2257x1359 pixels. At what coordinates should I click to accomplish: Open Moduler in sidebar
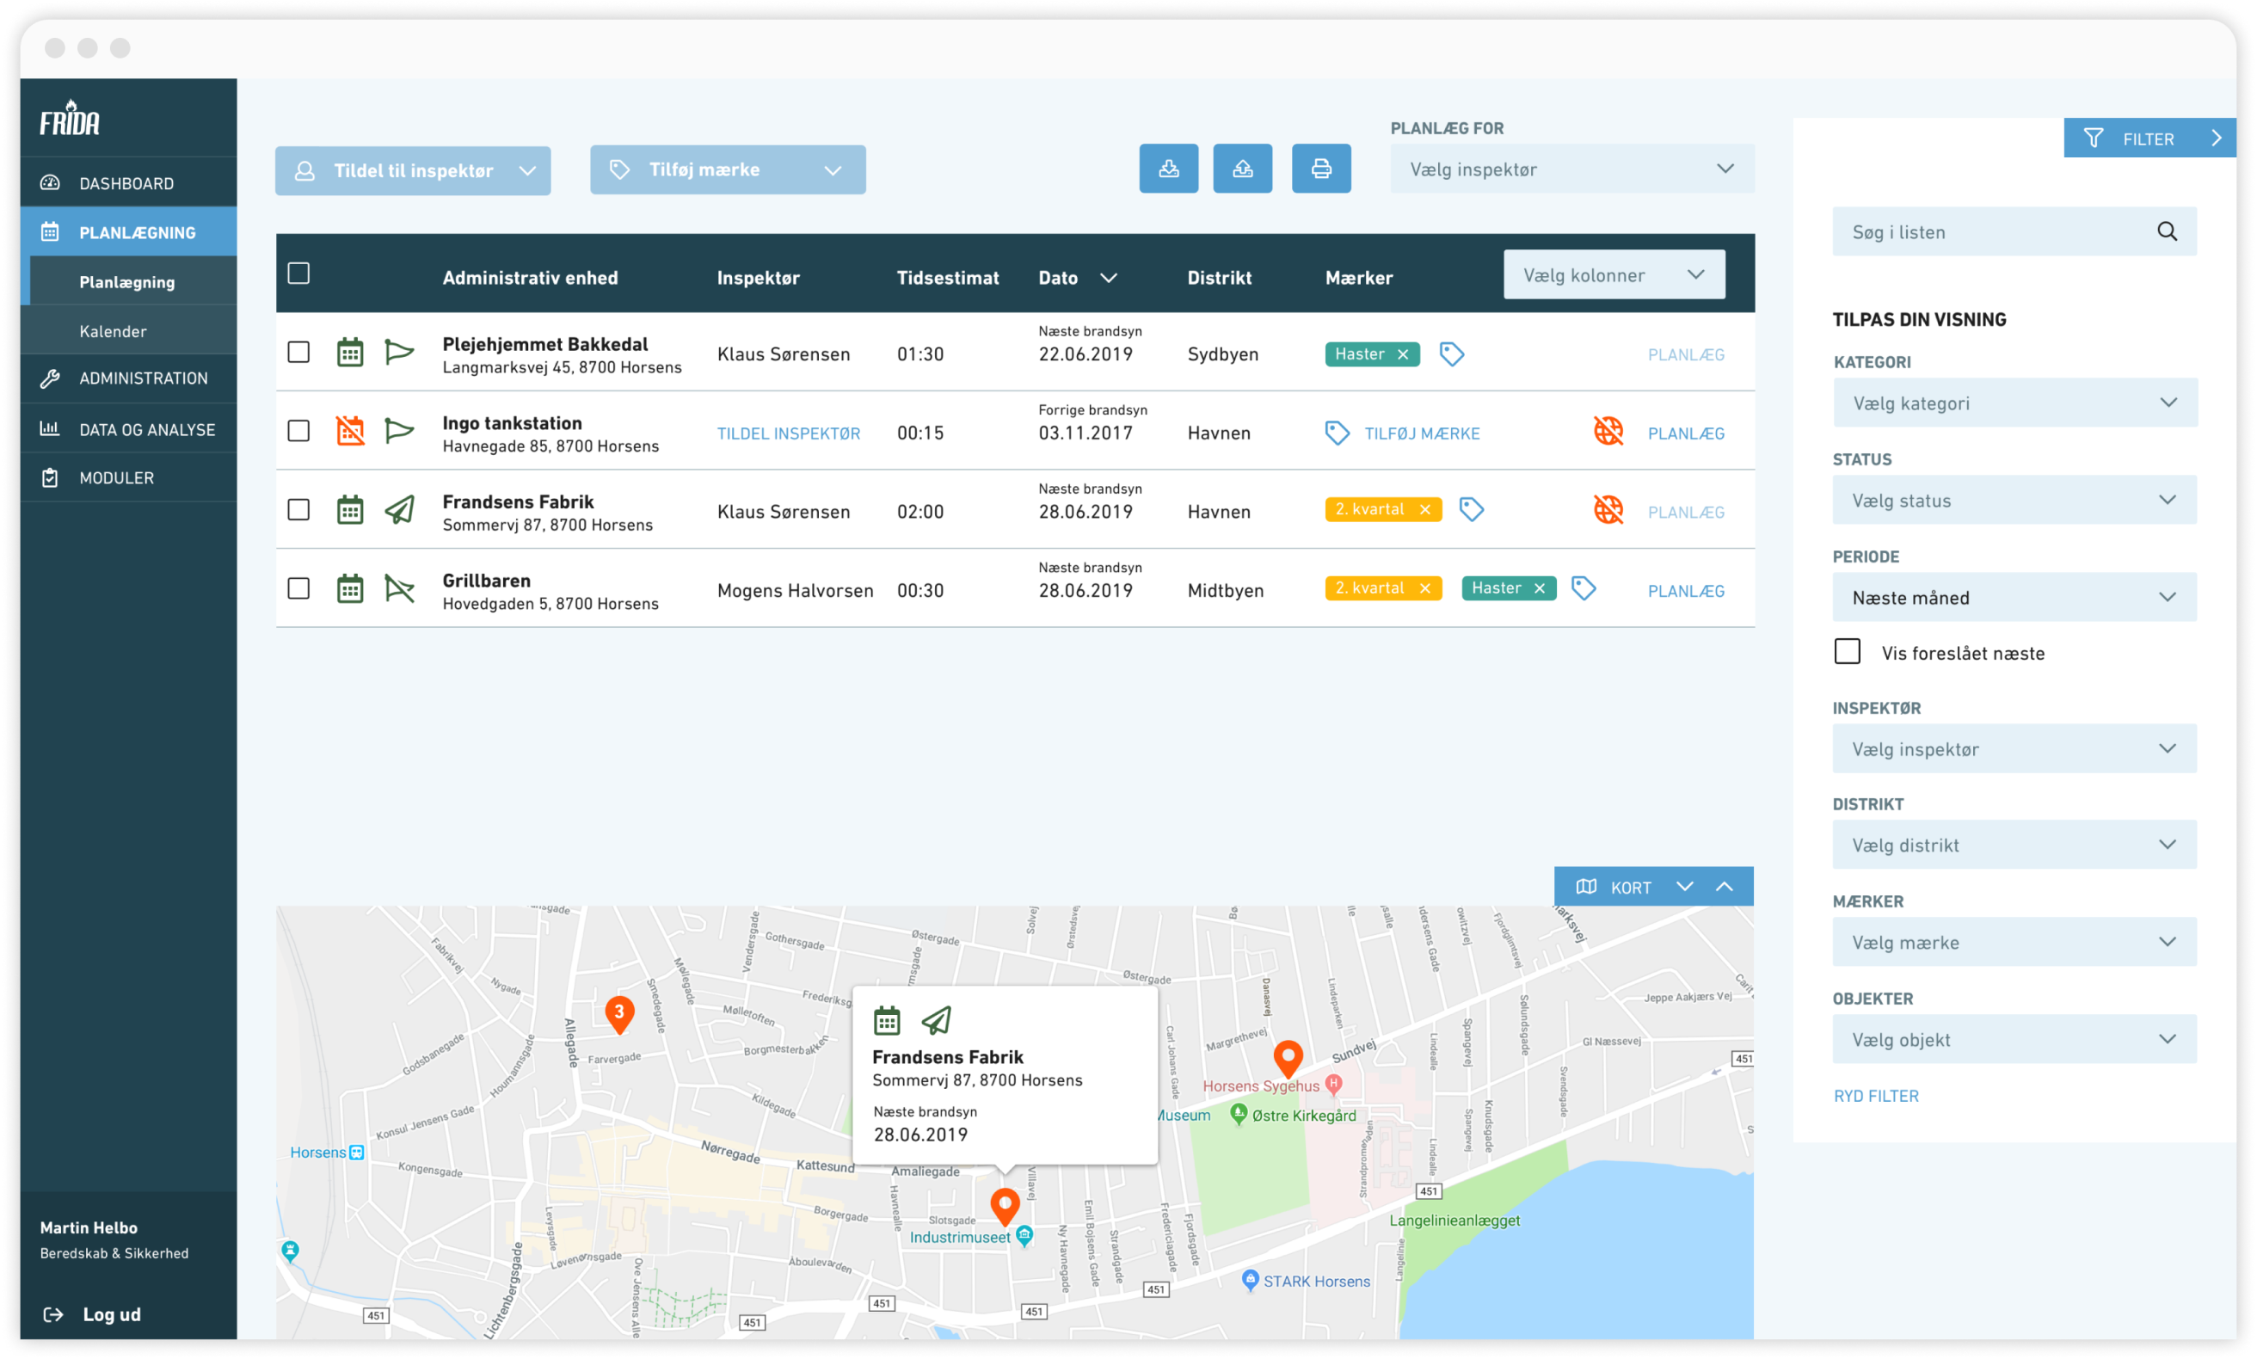click(128, 477)
